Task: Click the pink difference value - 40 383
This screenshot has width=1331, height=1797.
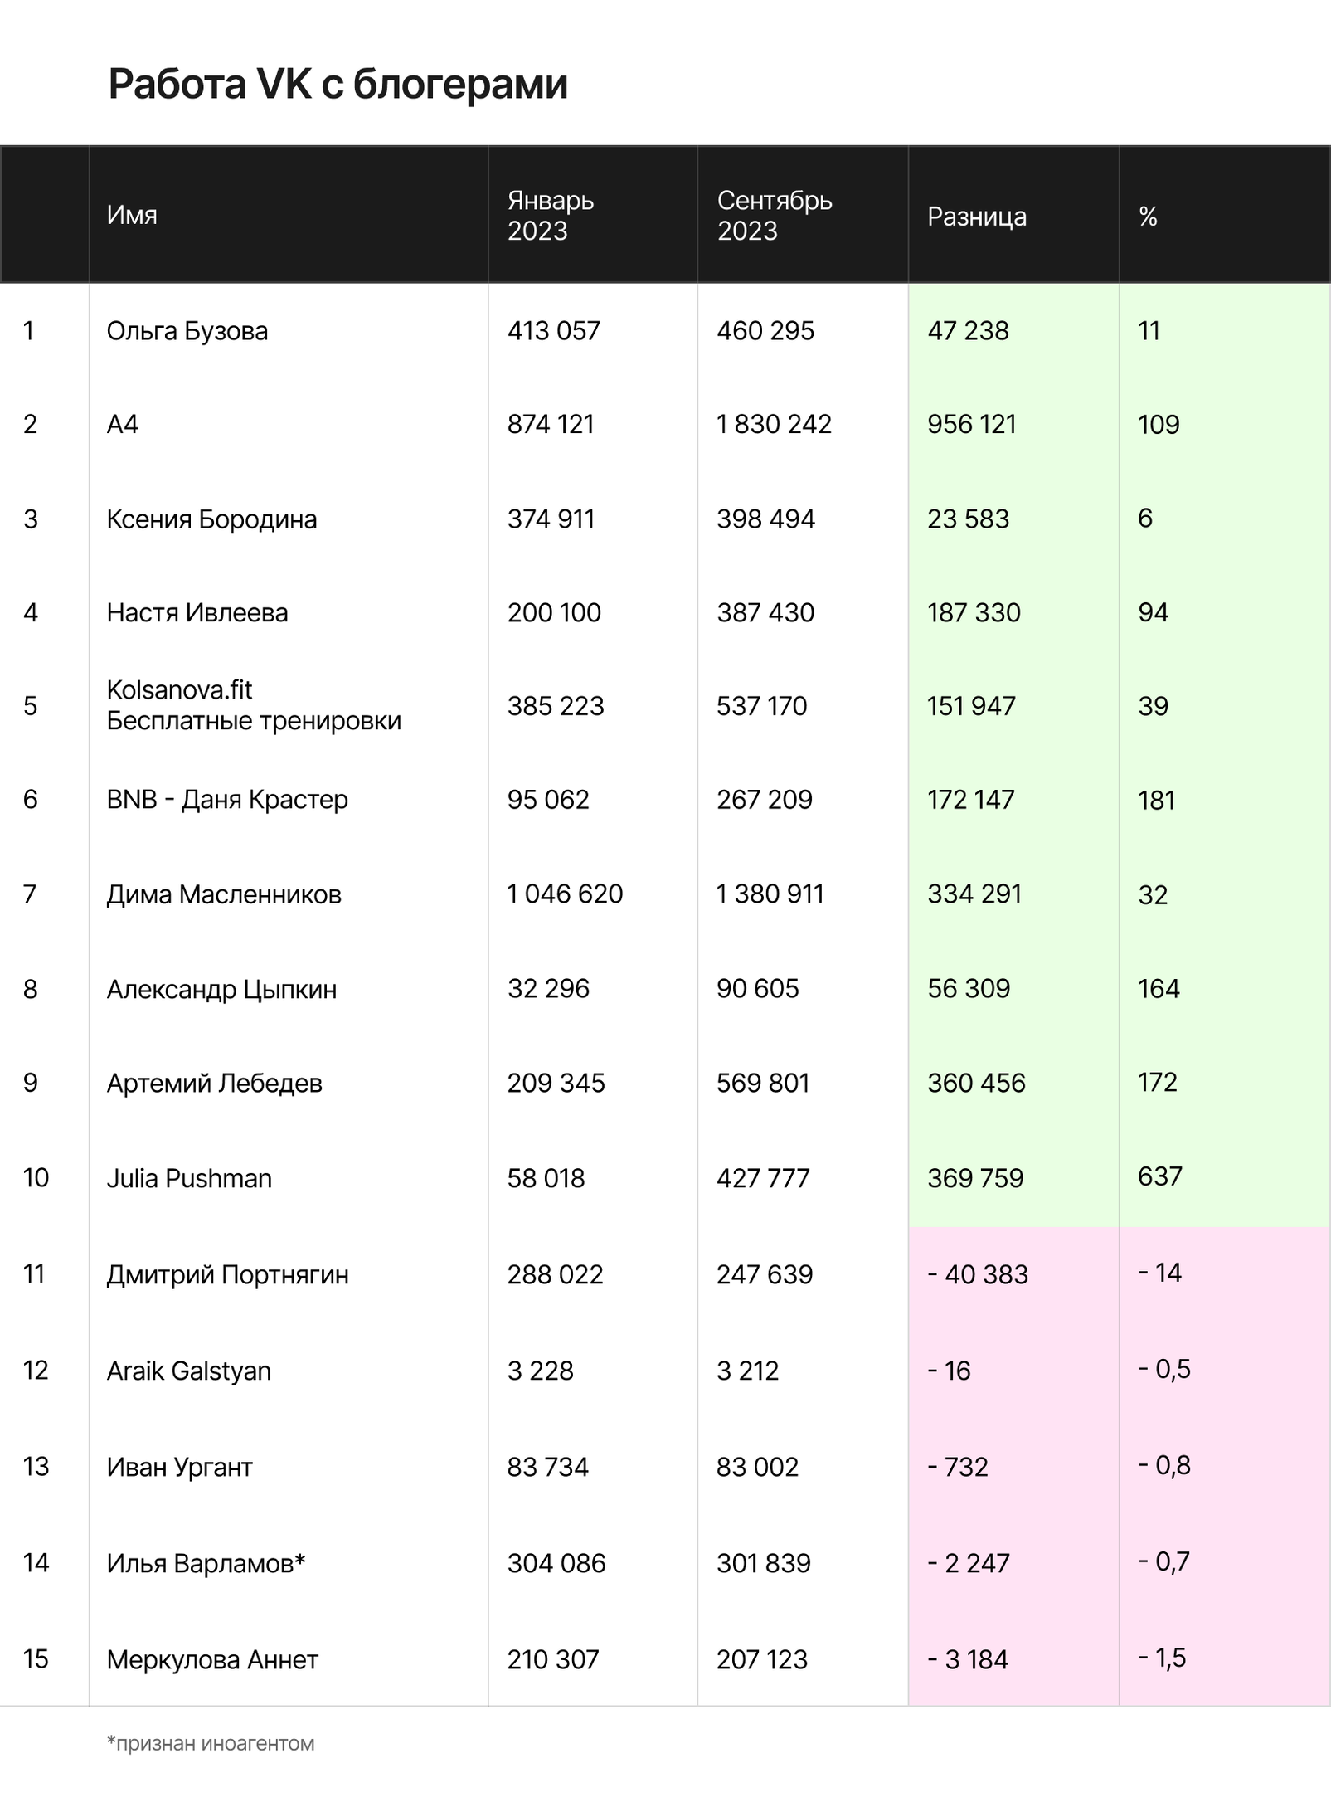Action: point(978,1274)
